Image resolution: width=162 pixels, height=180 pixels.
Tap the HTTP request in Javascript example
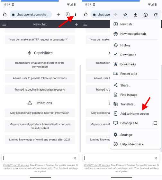coord(40,40)
